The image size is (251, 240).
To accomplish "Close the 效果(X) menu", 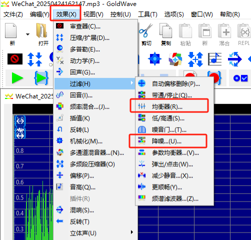I will [x=66, y=14].
